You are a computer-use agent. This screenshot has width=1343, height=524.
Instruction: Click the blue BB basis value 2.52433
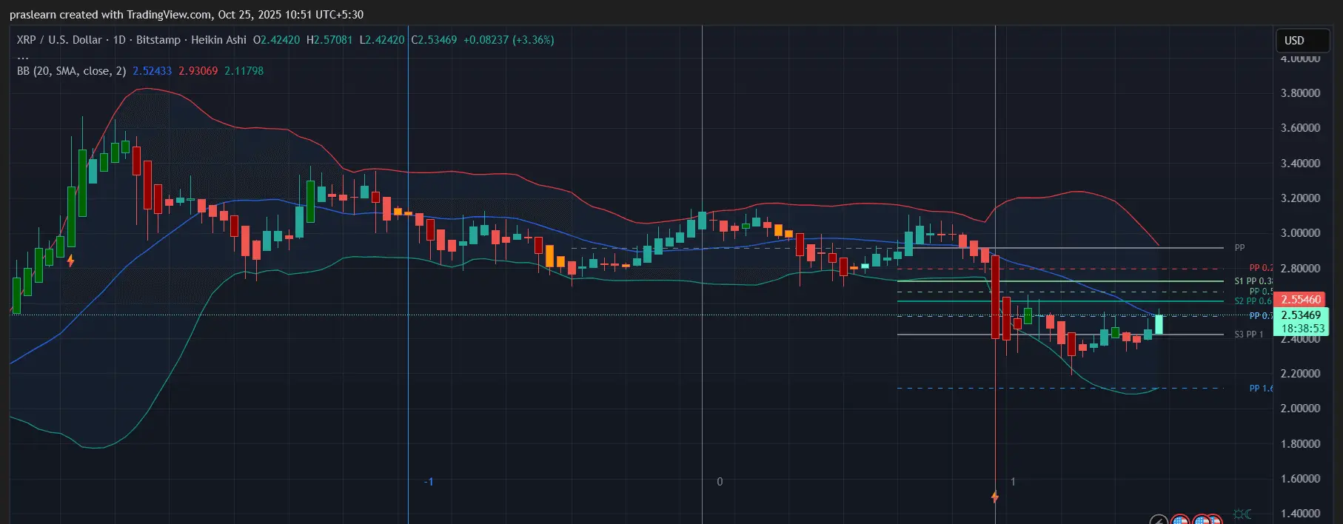[152, 71]
